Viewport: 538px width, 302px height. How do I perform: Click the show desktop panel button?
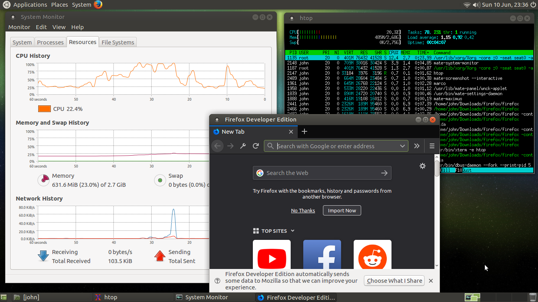point(4,297)
